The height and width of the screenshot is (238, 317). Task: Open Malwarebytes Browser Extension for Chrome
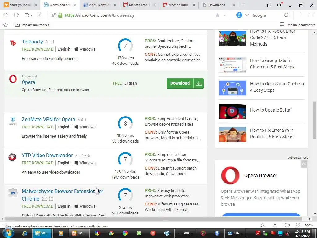point(63,195)
